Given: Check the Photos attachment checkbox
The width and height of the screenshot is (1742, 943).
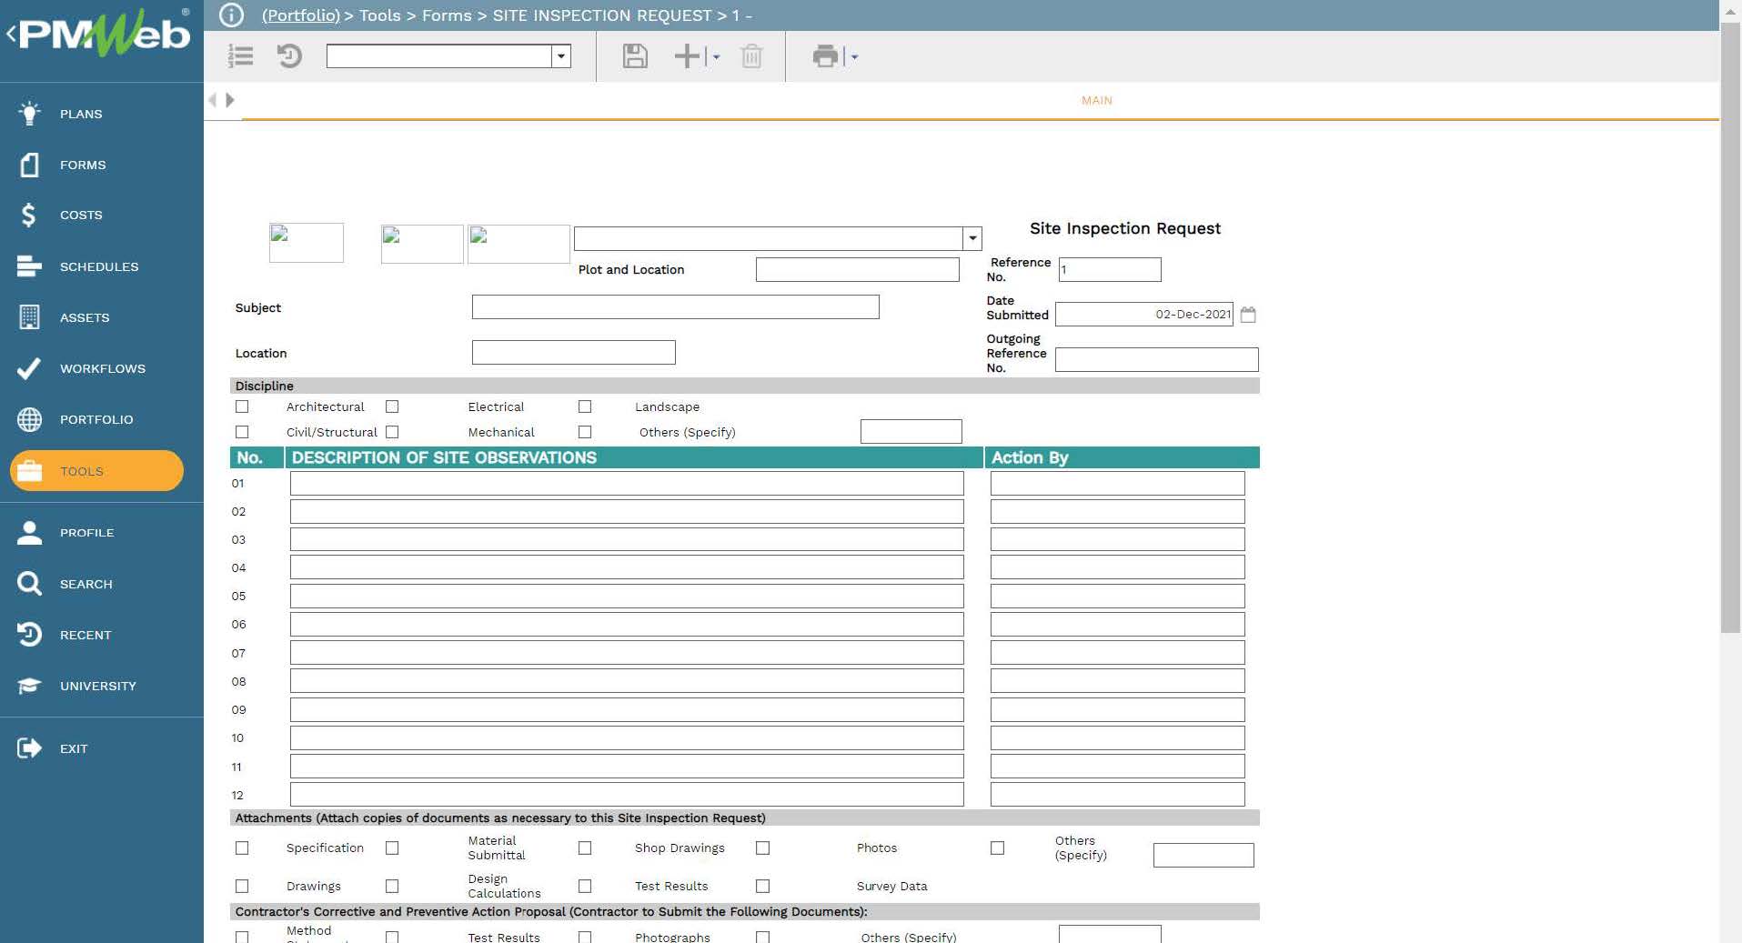Looking at the screenshot, I should 763,848.
